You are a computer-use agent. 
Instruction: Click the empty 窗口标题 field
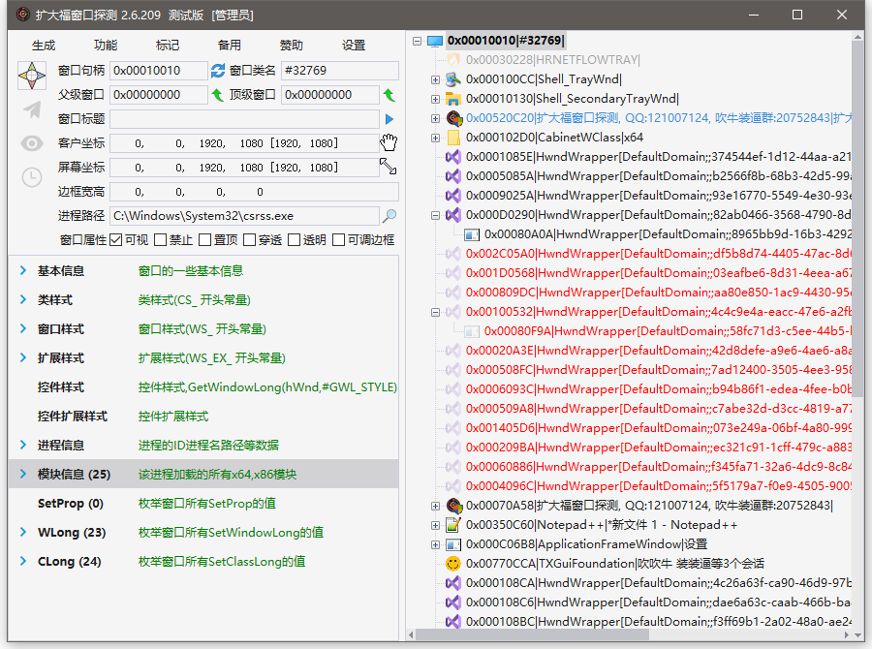coord(245,119)
